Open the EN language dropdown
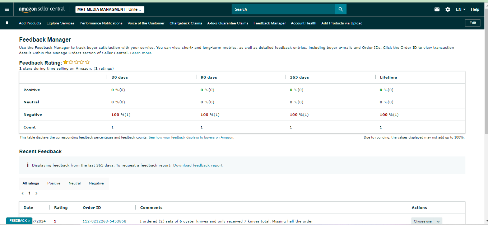 tap(461, 9)
